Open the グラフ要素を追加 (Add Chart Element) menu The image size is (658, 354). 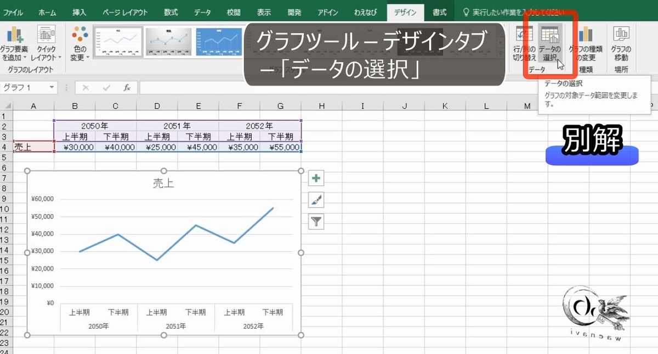pos(14,43)
